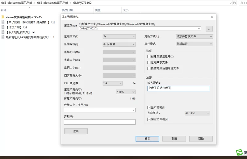Enable the 创建自解压程序 checkbox
Screen dimensions: 247x159
(x=149, y=56)
